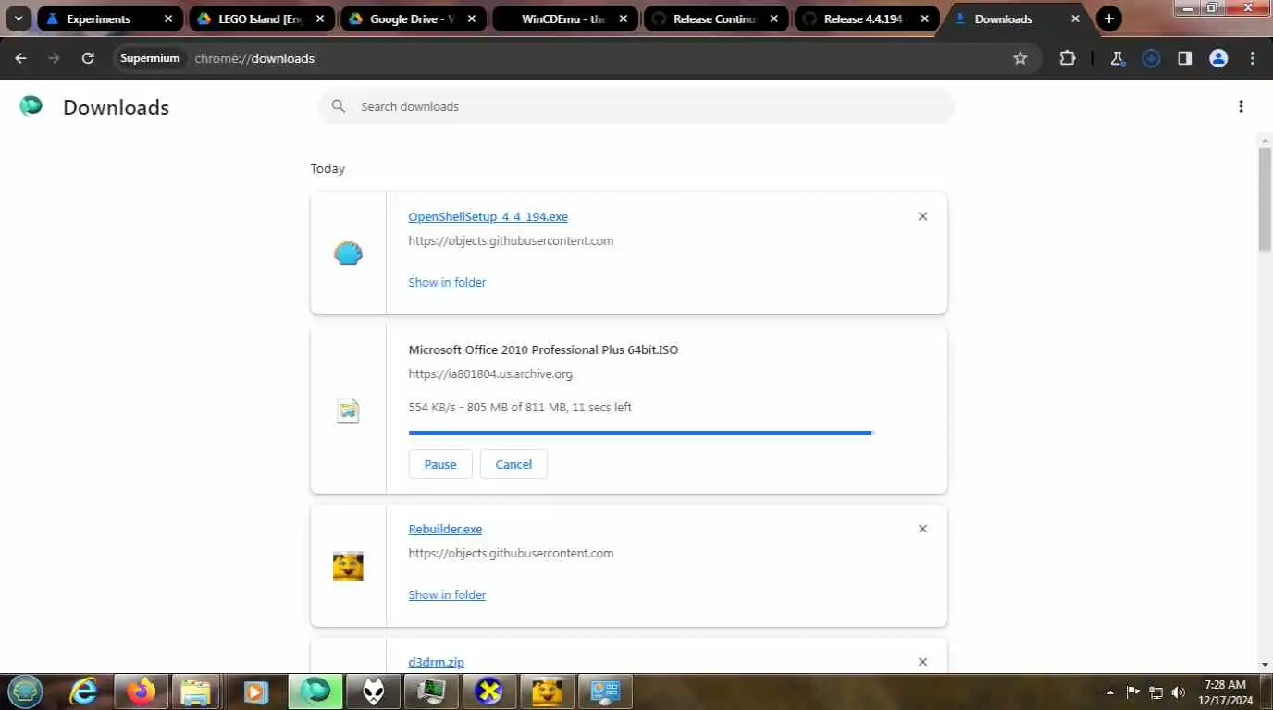Image resolution: width=1273 pixels, height=710 pixels.
Task: Open the LEGO Island Rebuilder taskbar icon
Action: [x=547, y=692]
